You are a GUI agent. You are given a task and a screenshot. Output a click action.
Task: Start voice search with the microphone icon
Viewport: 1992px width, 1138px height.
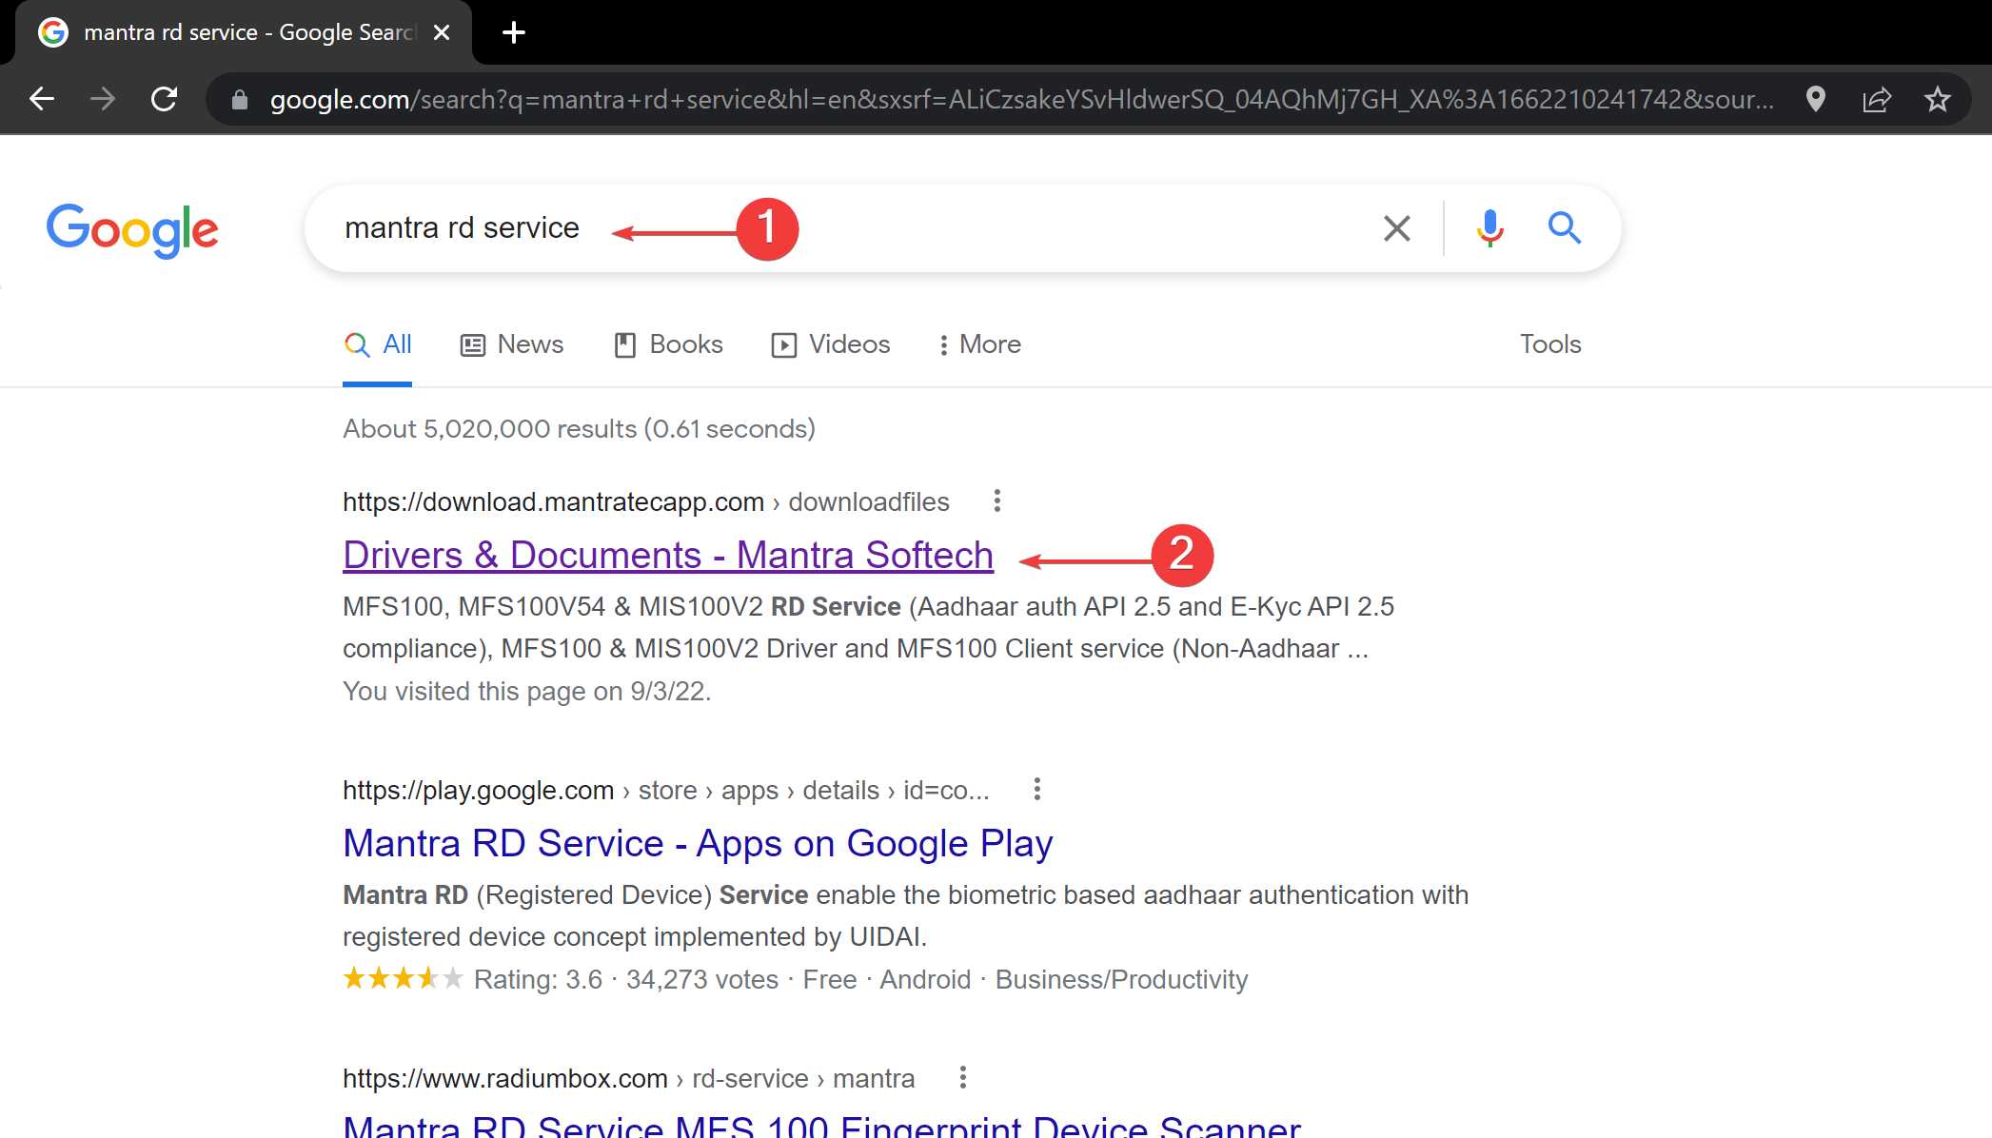1490,228
